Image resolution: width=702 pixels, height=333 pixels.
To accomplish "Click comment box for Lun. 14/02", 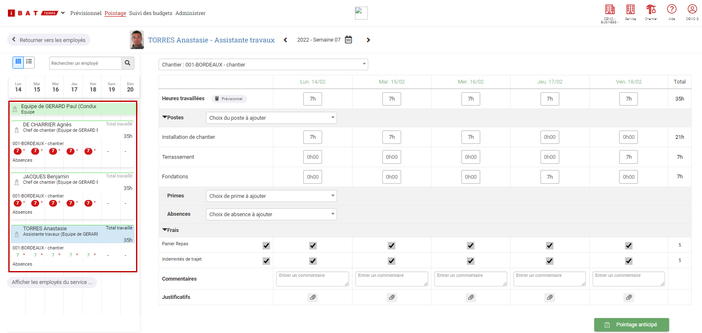I will [313, 279].
